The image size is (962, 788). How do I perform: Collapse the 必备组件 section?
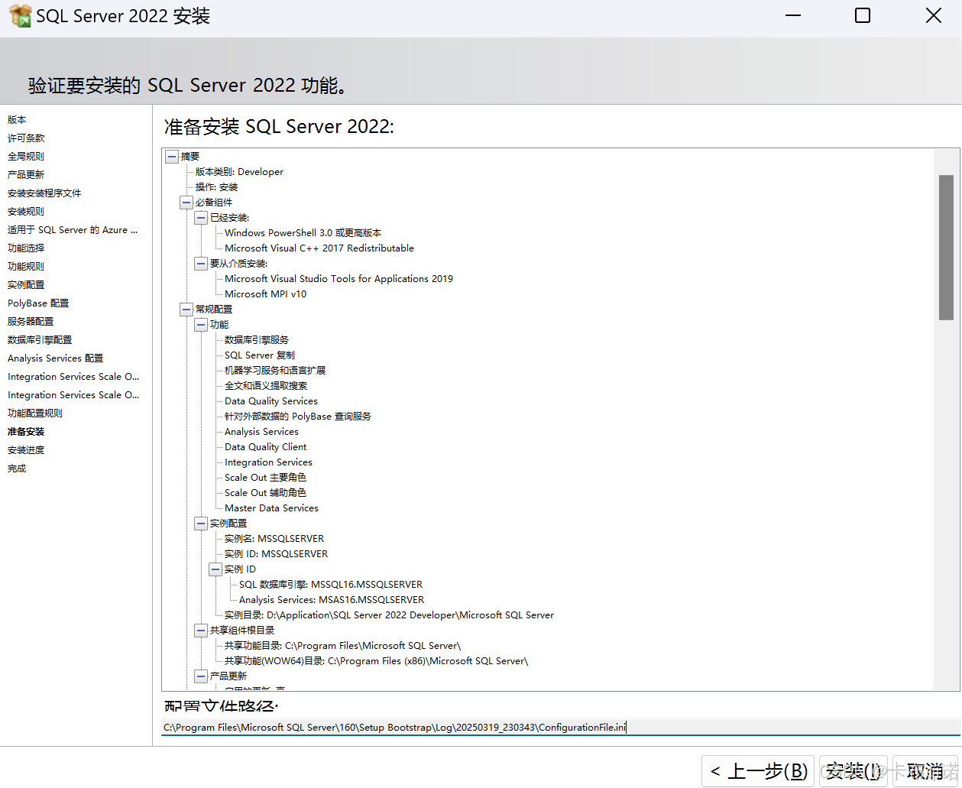click(186, 202)
